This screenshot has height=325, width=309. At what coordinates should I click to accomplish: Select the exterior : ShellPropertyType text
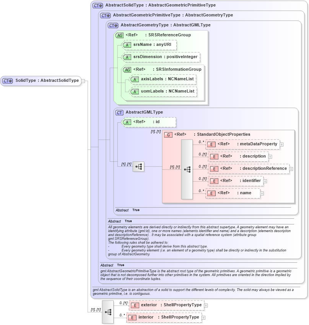[x=171, y=305]
